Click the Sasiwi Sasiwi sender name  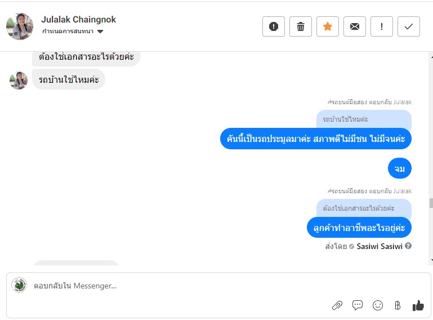tap(380, 246)
